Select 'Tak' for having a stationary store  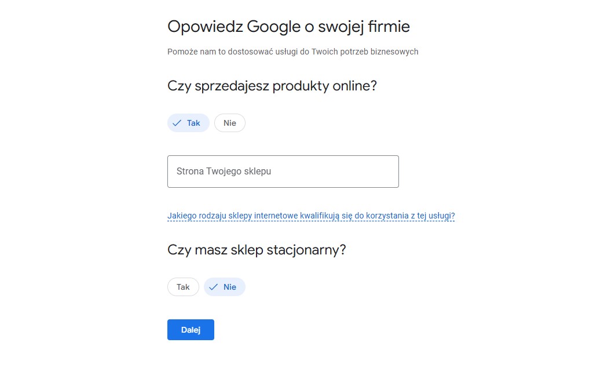point(183,287)
